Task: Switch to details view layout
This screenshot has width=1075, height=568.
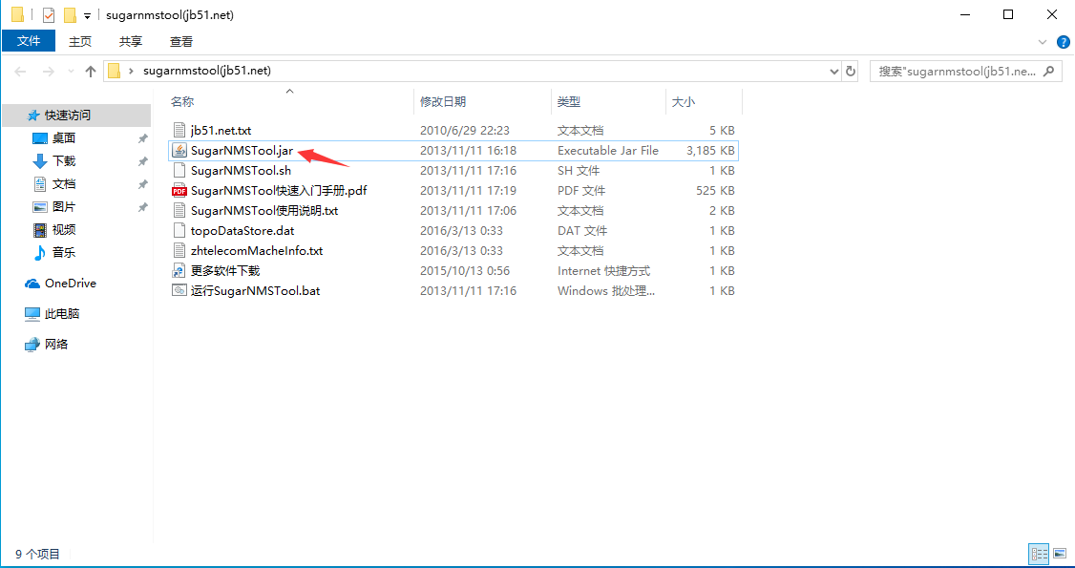Action: click(x=1039, y=554)
